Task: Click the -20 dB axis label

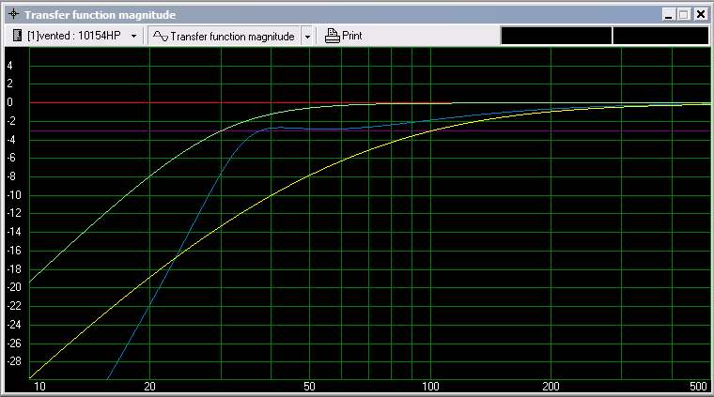Action: click(14, 287)
